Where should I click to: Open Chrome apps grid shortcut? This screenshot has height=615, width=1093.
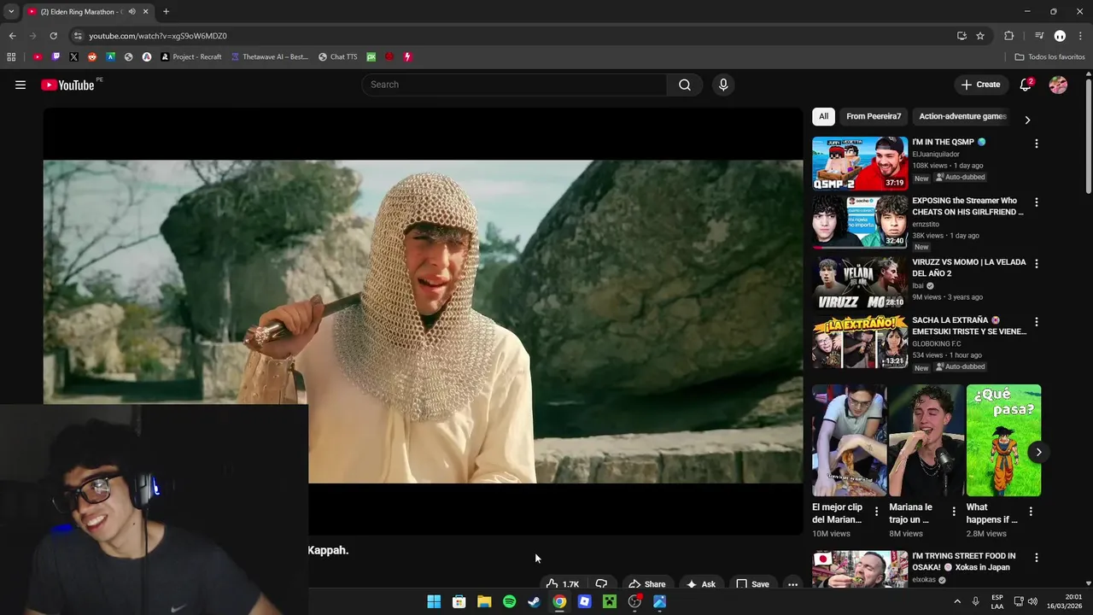point(11,57)
